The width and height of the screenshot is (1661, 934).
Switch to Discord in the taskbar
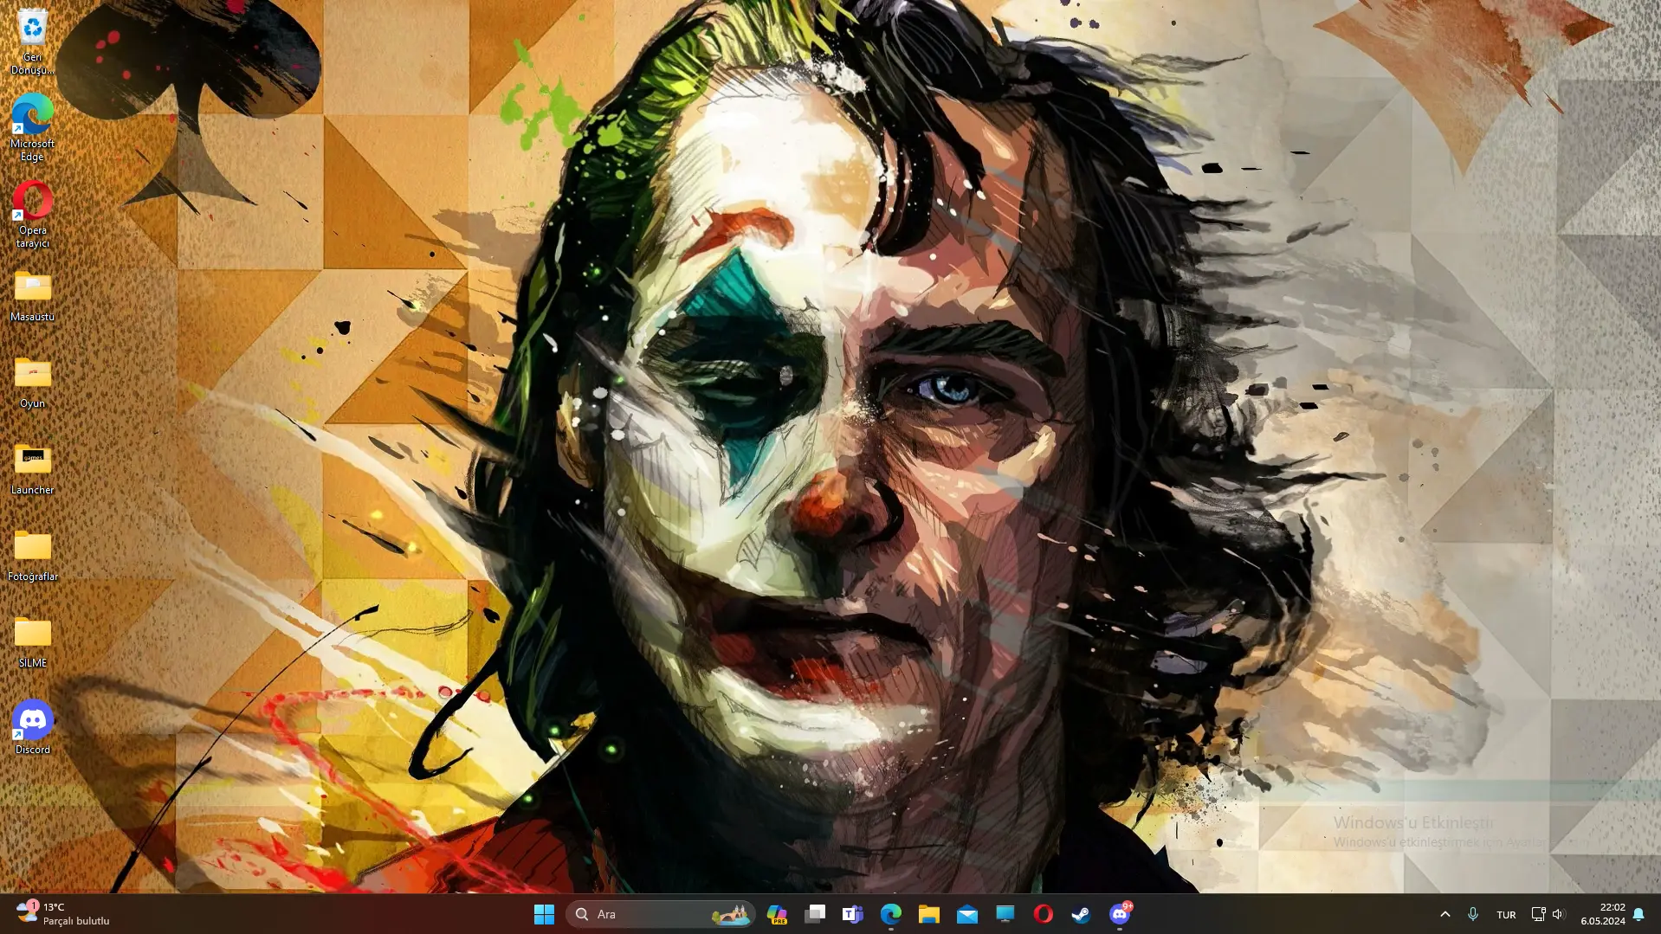coord(1120,914)
